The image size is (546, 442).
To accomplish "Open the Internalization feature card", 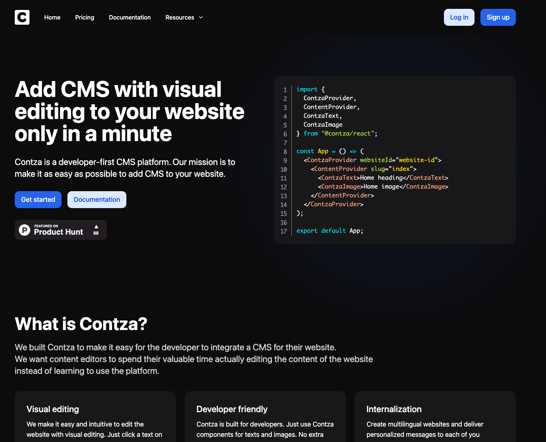I will (435, 417).
